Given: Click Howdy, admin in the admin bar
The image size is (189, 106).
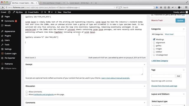Looking at the screenshot, I should [179, 12].
